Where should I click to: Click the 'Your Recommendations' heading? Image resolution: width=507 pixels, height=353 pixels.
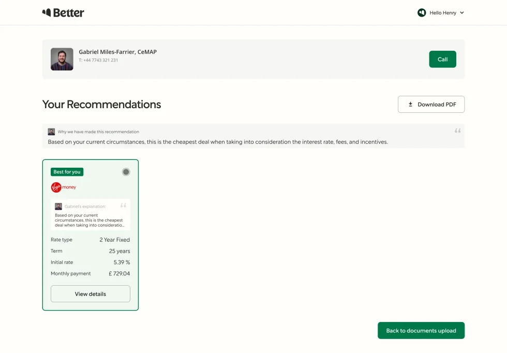pyautogui.click(x=101, y=105)
